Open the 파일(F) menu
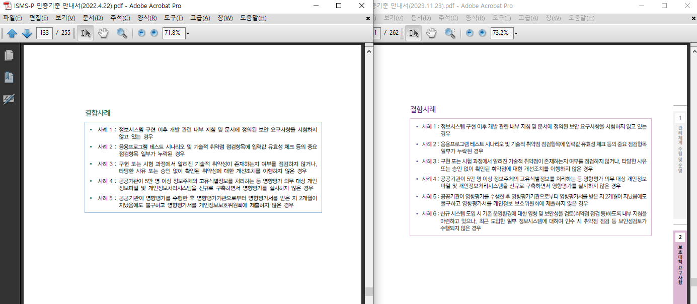 click(x=13, y=17)
